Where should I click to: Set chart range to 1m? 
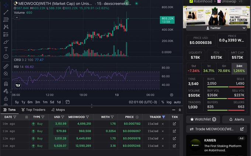point(45,102)
